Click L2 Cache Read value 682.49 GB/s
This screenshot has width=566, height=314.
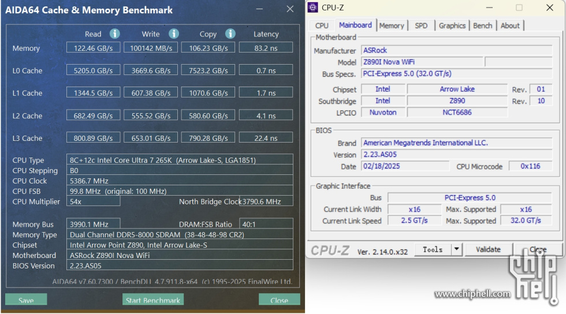93,115
